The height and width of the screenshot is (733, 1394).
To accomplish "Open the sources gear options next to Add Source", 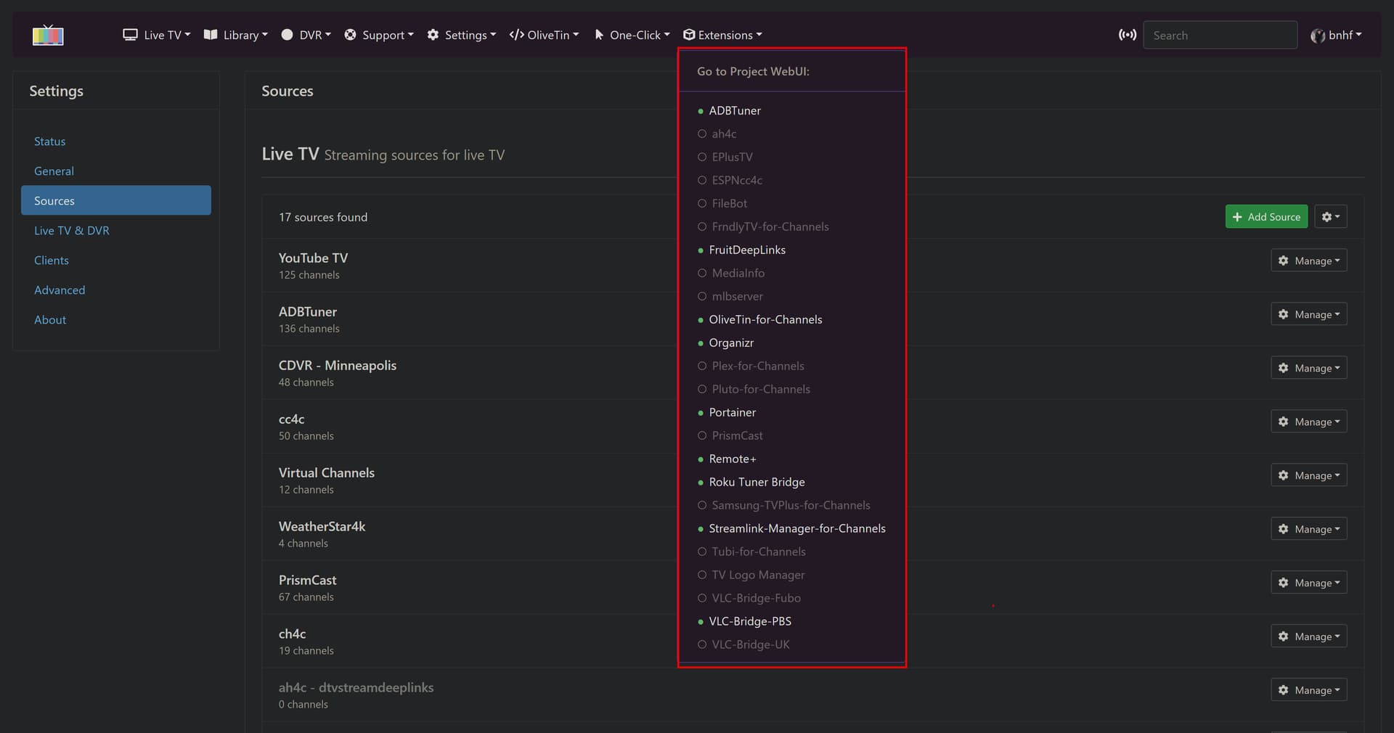I will (x=1330, y=217).
